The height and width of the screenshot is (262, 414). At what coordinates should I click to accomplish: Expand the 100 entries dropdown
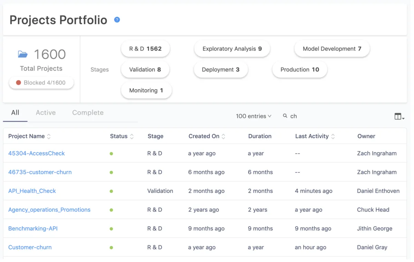[x=254, y=116]
